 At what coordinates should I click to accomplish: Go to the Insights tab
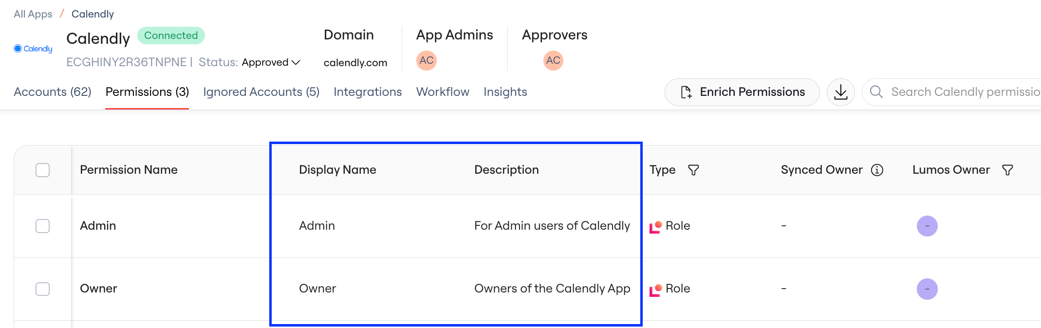(505, 92)
